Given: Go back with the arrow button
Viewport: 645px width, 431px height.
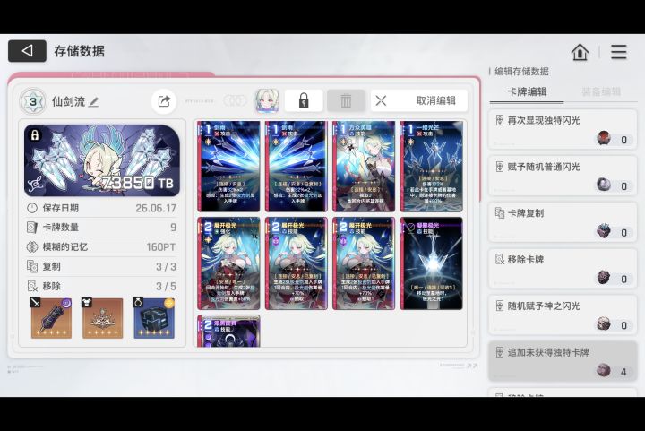Looking at the screenshot, I should coord(27,51).
